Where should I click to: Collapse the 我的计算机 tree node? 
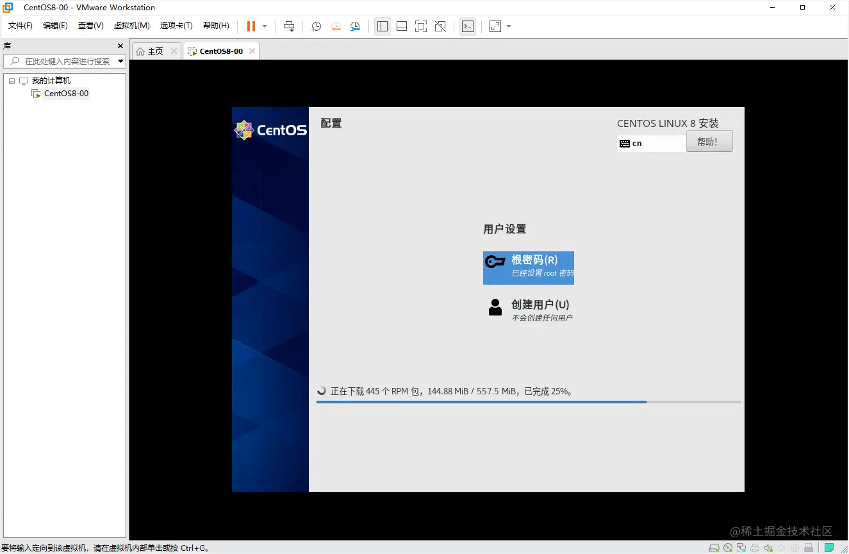tap(11, 80)
